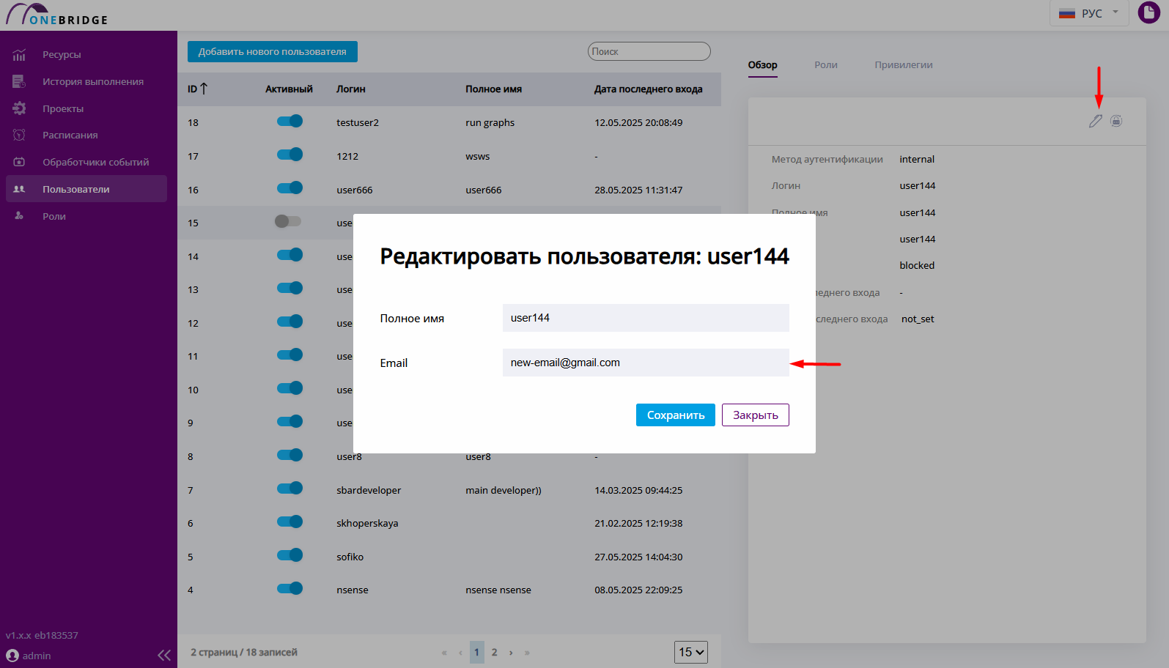Select the login testuser2 cell

tap(358, 122)
